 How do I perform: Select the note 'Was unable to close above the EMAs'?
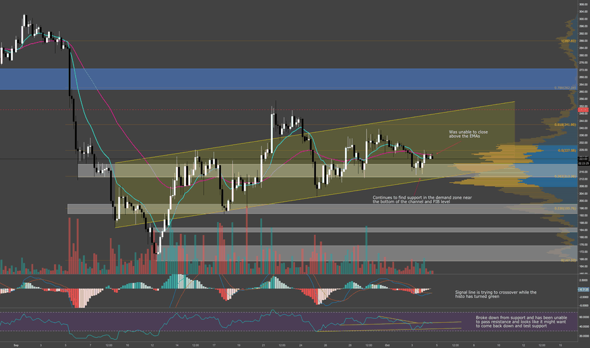[x=468, y=134]
